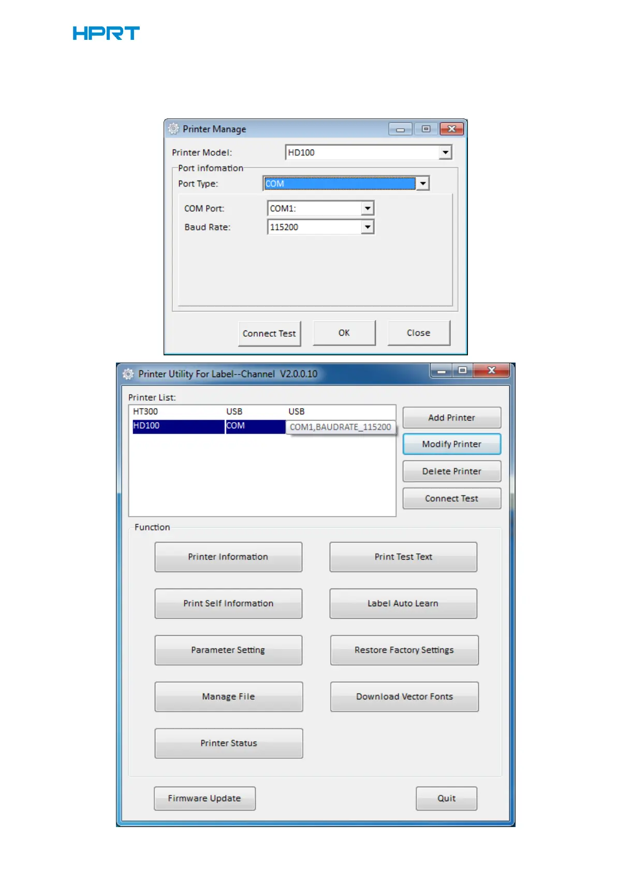Screen dimensions: 617x871
Task: Select the HT300 row in Printer List
Action: [262, 411]
